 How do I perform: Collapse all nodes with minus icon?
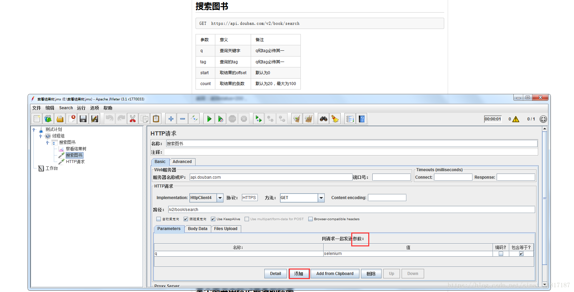click(x=183, y=119)
